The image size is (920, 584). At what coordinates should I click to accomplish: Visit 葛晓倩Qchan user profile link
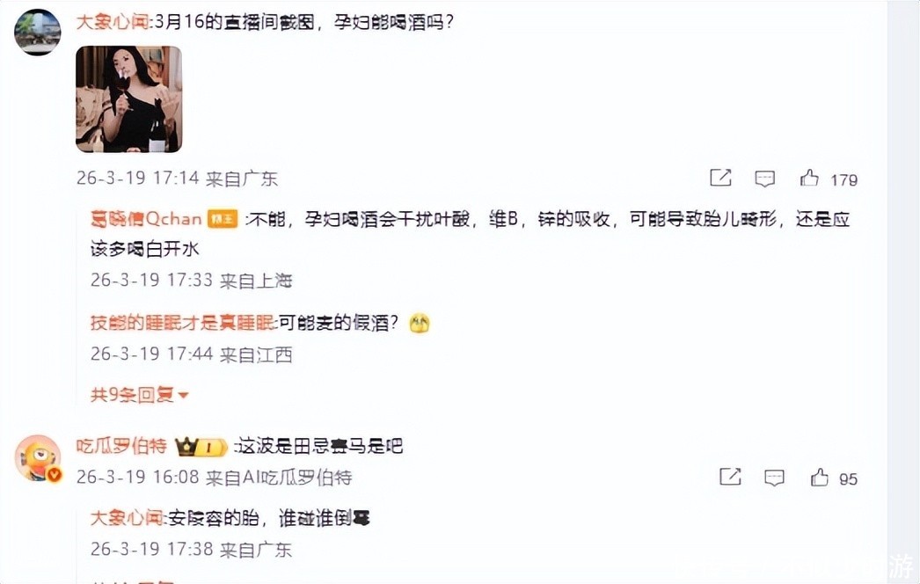[x=146, y=219]
